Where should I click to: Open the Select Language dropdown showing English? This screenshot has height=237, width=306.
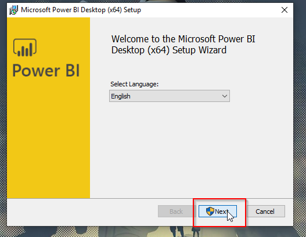(170, 96)
